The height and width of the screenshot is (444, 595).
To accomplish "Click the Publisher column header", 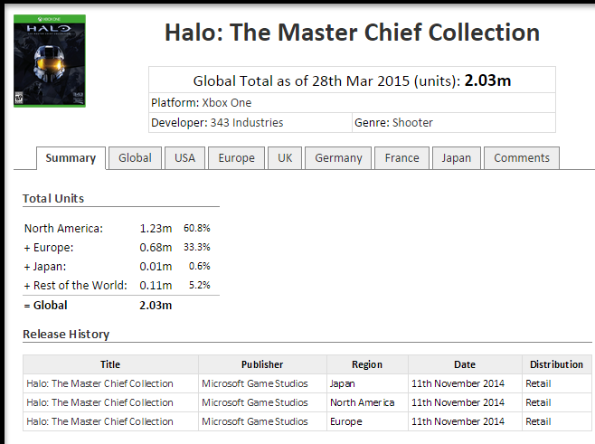I will 262,364.
